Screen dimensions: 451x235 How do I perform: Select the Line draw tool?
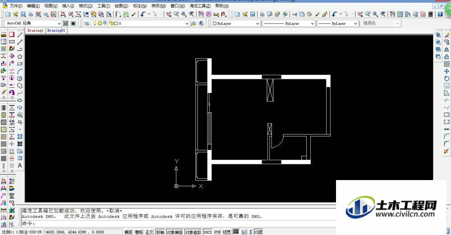(x=20, y=35)
